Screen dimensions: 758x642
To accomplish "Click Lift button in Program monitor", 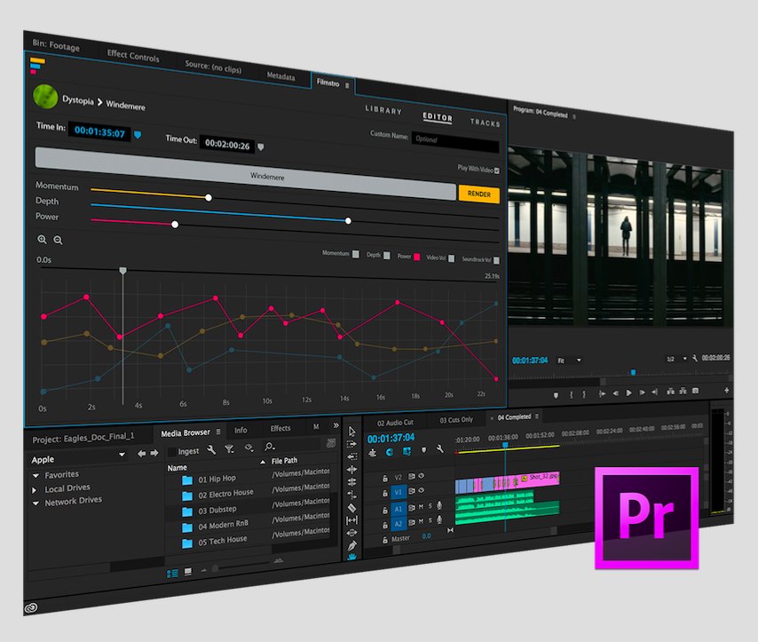I will coord(670,391).
